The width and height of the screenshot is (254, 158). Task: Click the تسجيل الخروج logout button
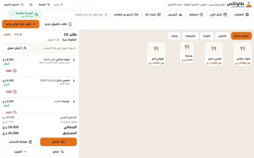(14, 4)
